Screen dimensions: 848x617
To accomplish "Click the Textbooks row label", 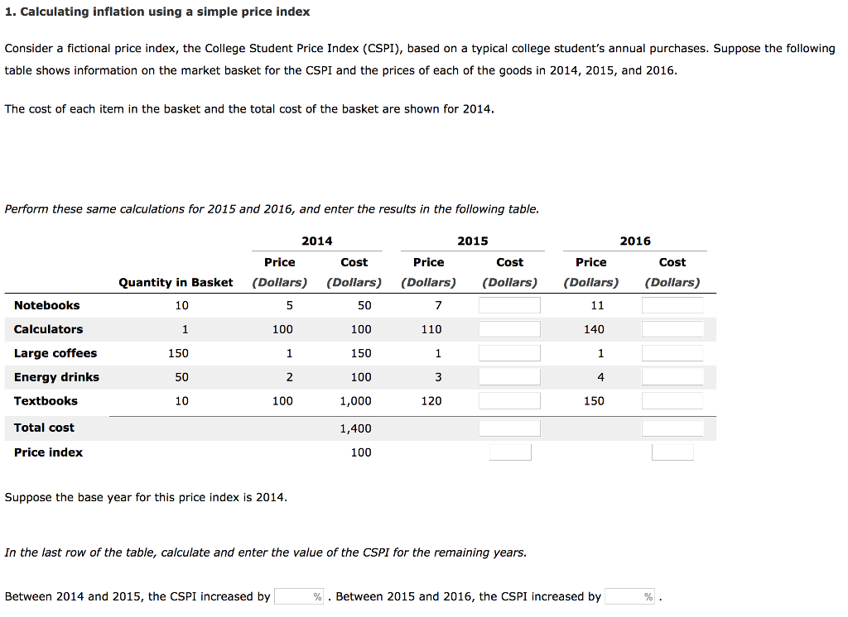I will [46, 401].
